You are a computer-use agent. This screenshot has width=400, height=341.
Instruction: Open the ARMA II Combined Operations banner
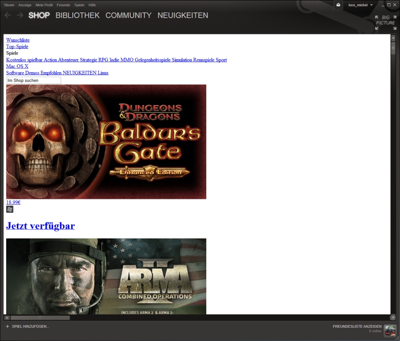[106, 276]
